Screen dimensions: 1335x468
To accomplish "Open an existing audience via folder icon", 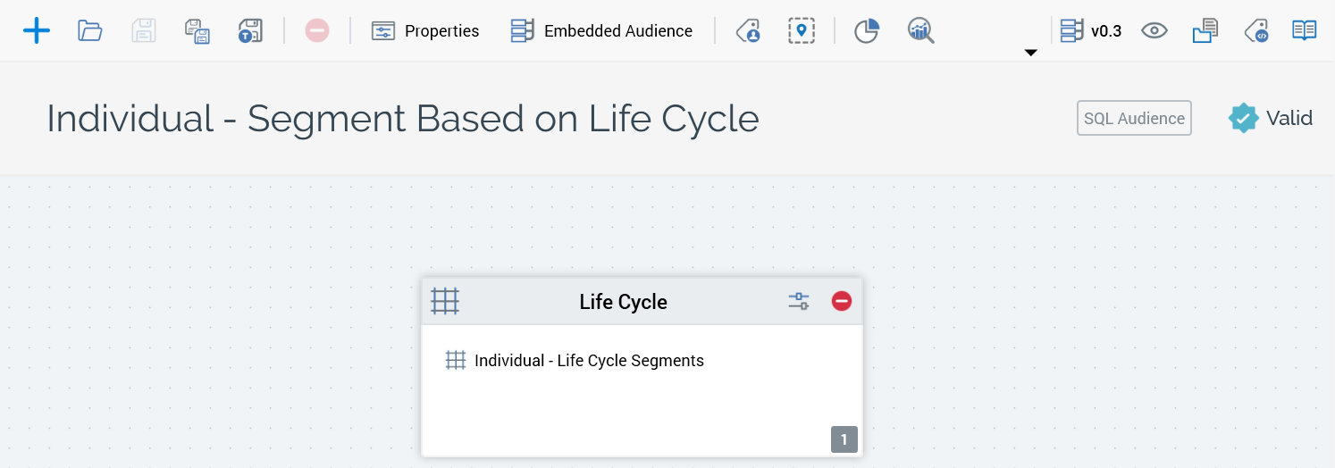I will point(89,31).
